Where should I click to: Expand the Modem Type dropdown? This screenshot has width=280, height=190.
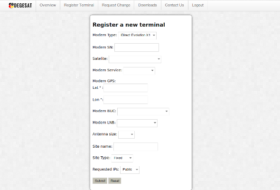(x=137, y=36)
